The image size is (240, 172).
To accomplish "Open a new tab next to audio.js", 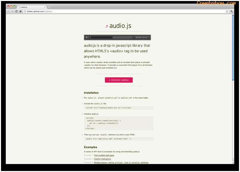I will (49, 7).
